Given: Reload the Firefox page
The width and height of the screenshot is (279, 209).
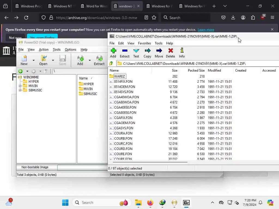Looking at the screenshot, I should (26, 18).
